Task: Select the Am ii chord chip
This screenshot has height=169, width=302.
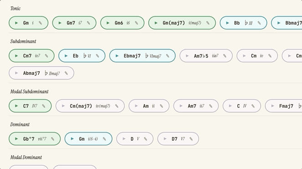Action: [149, 106]
